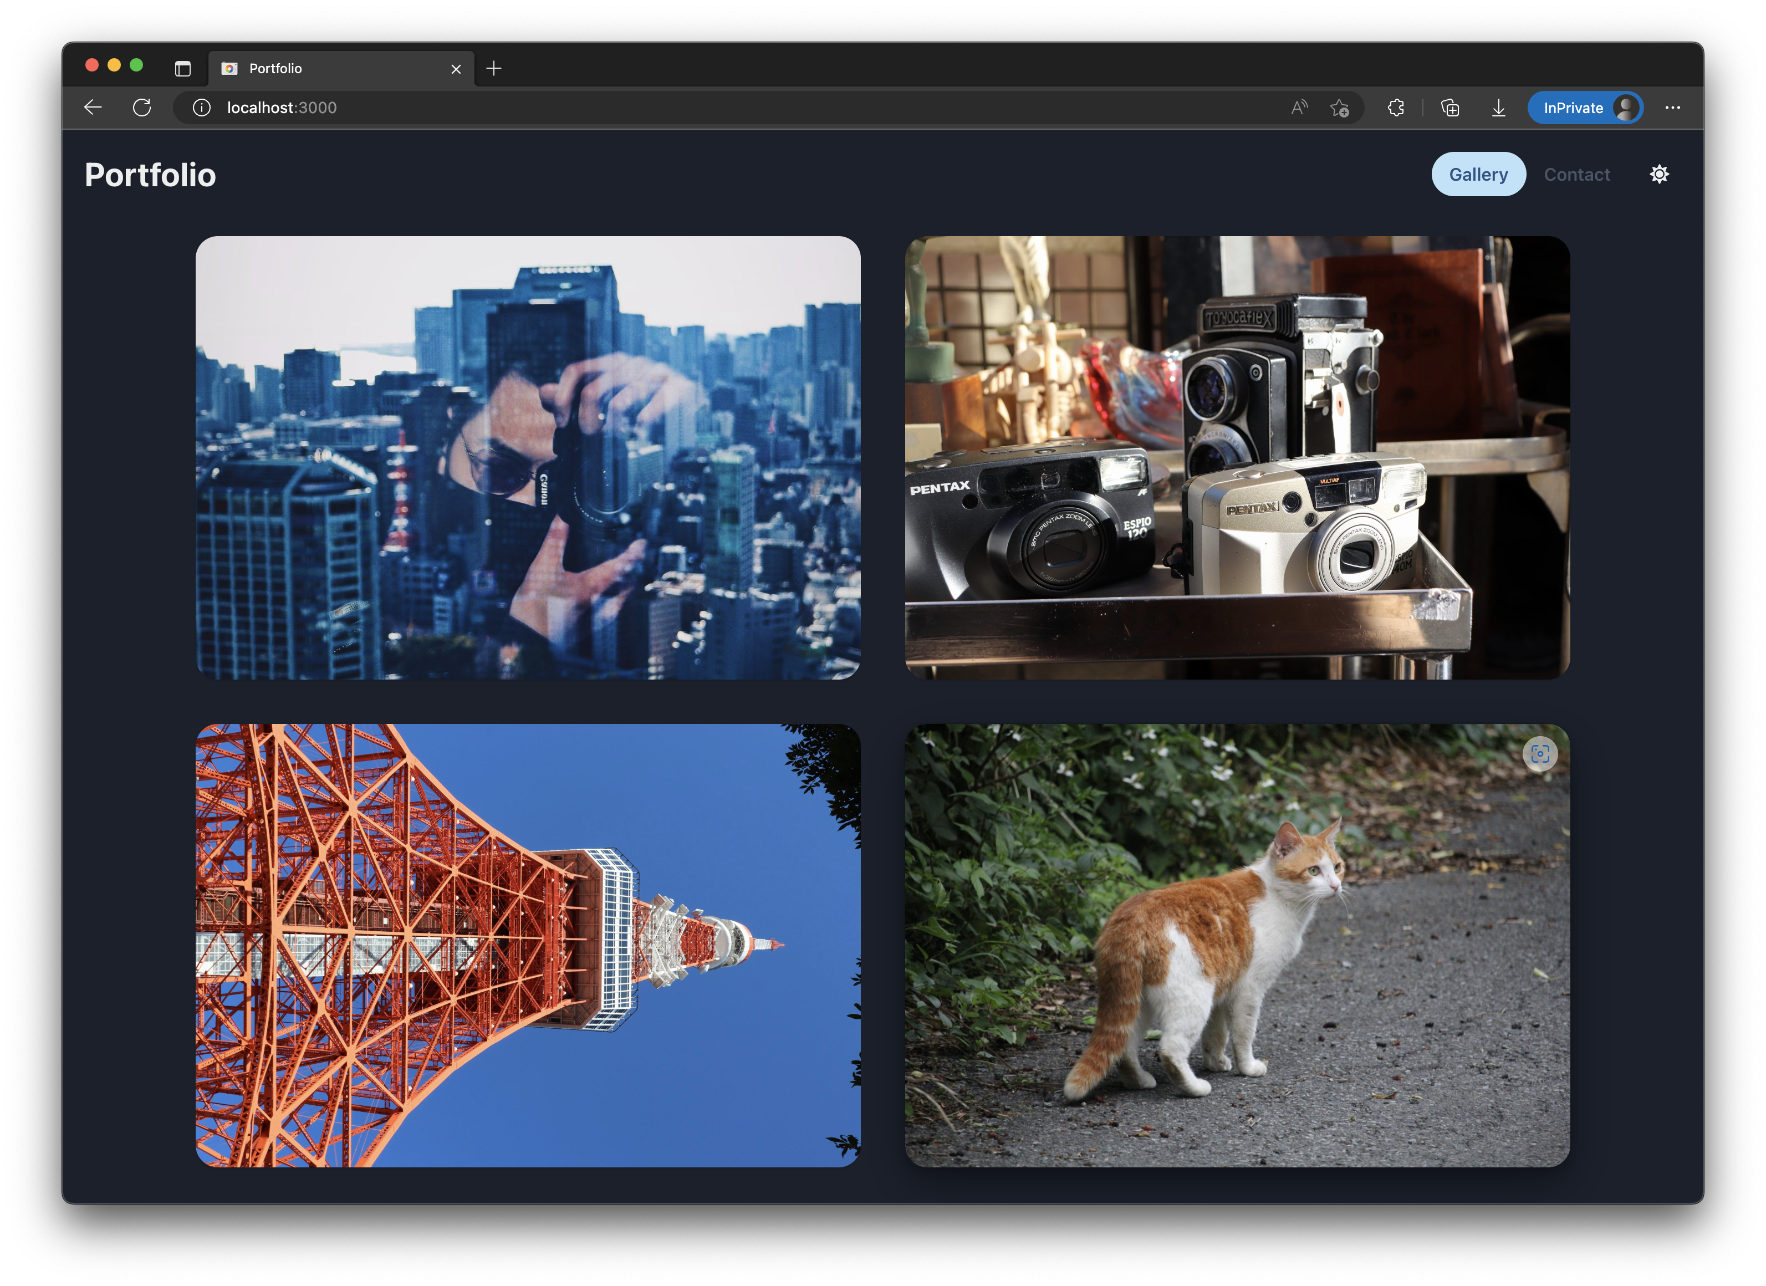Close the Portfolio tab
Screen dimensions: 1766x1286
tap(456, 69)
